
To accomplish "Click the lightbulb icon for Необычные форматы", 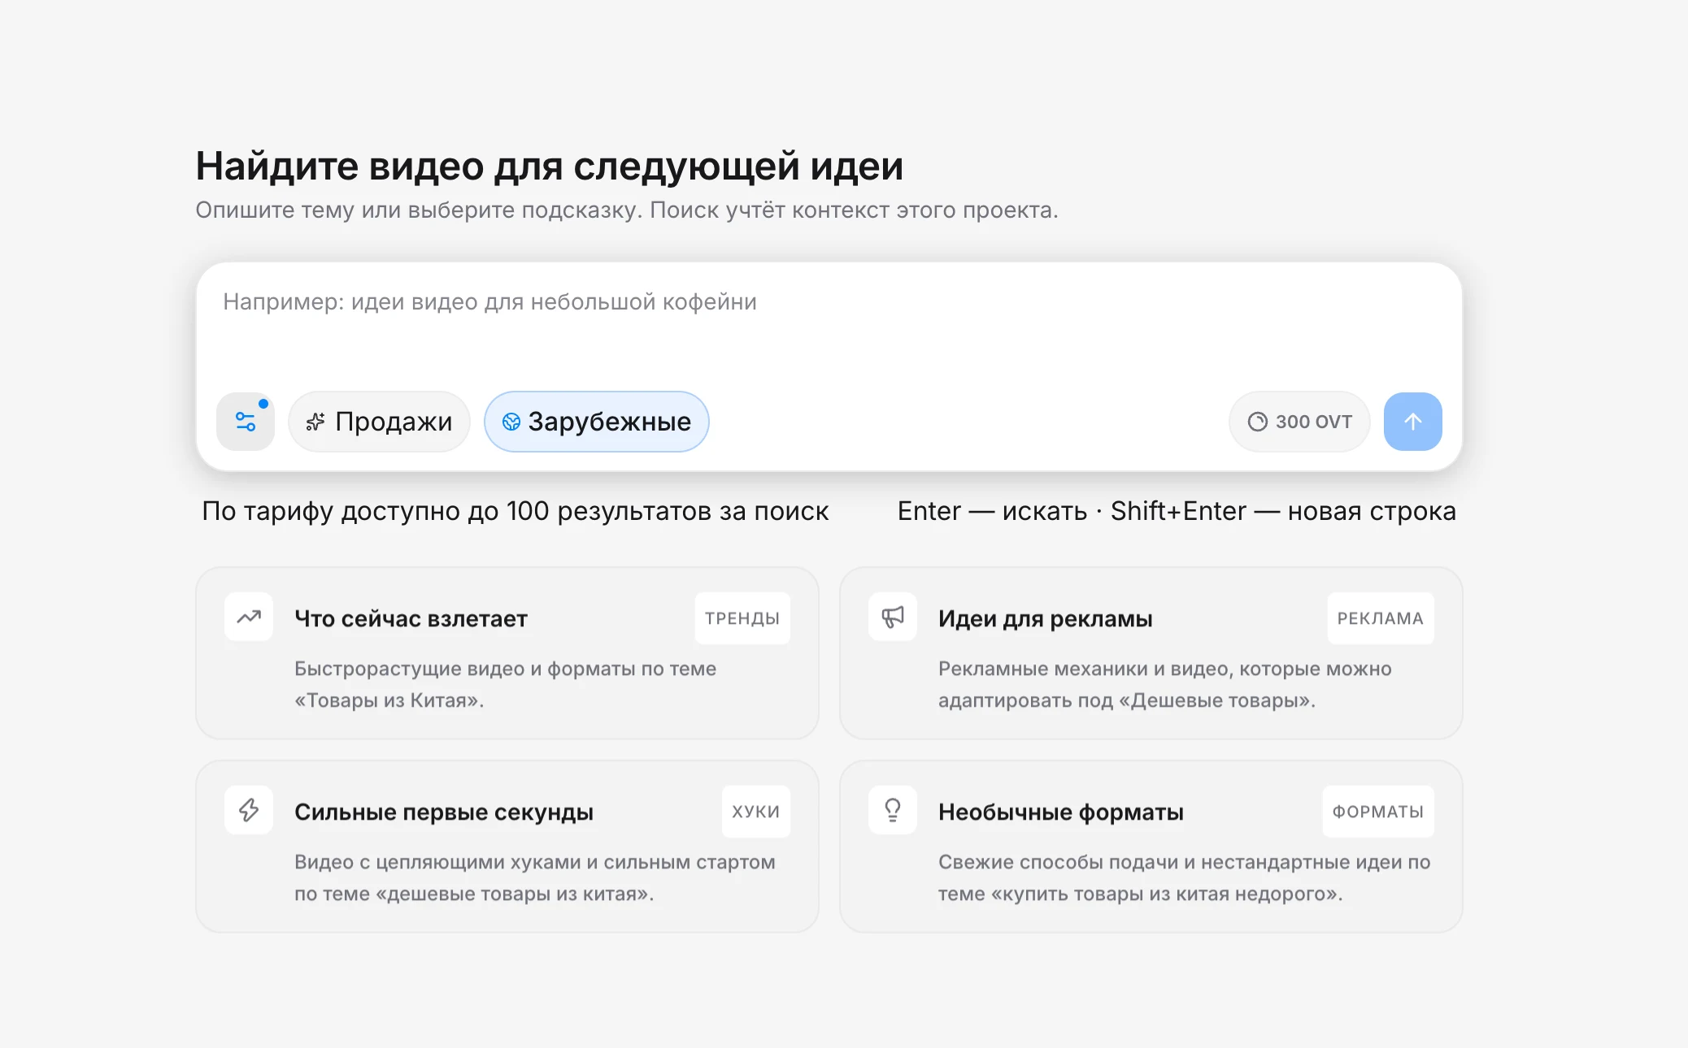I will click(893, 810).
